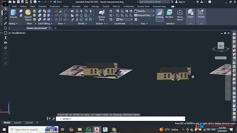Expand the Solid Editing panel
The height and width of the screenshot is (133, 237).
[x=45, y=24]
